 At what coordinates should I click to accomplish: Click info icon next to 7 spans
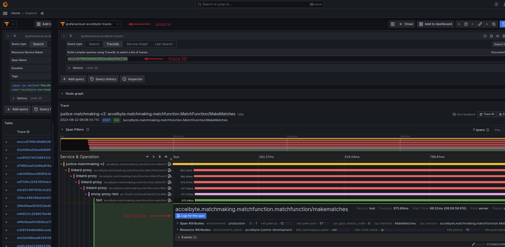click(x=488, y=130)
